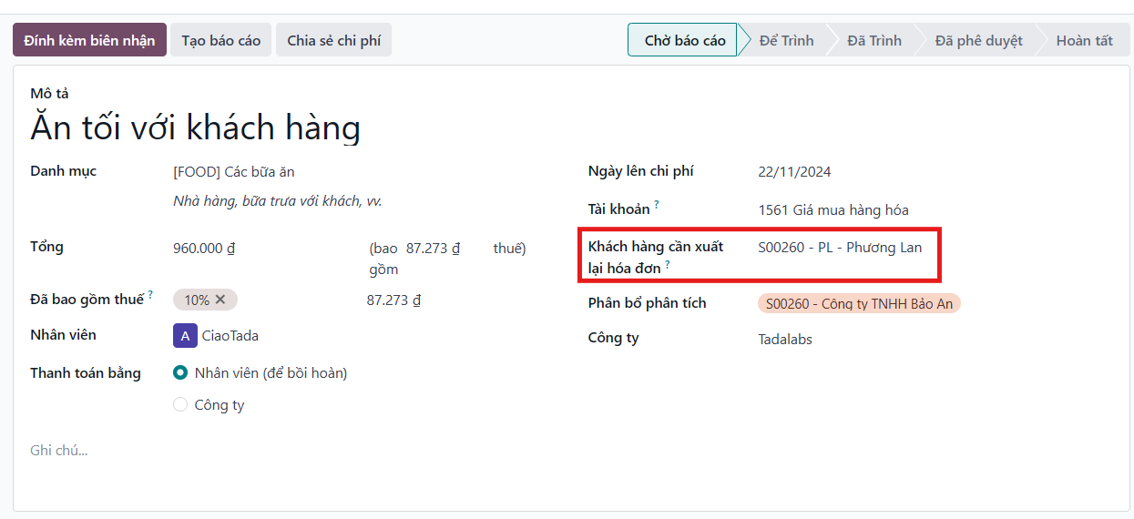This screenshot has width=1134, height=519.
Task: Click the Phân bổ phân tích label
Action: tap(647, 302)
